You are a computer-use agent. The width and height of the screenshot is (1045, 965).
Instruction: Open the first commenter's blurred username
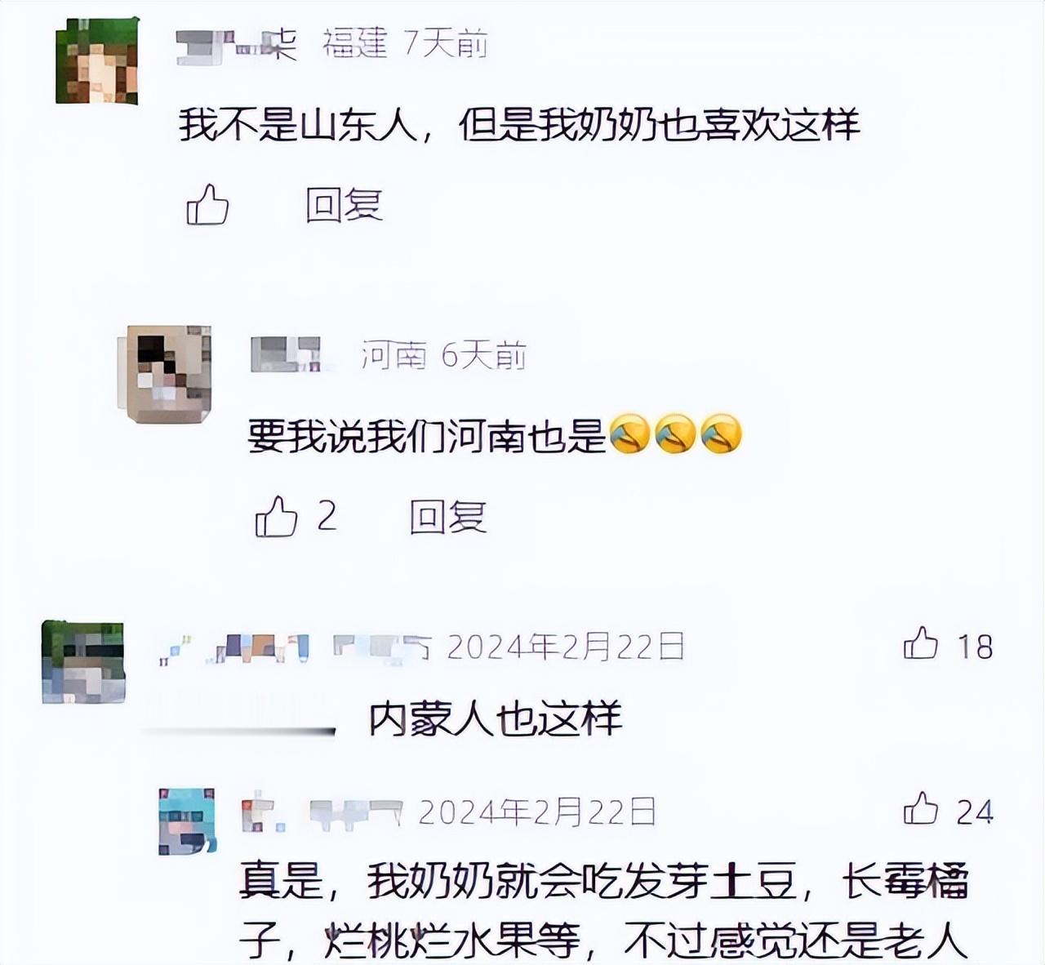click(236, 44)
